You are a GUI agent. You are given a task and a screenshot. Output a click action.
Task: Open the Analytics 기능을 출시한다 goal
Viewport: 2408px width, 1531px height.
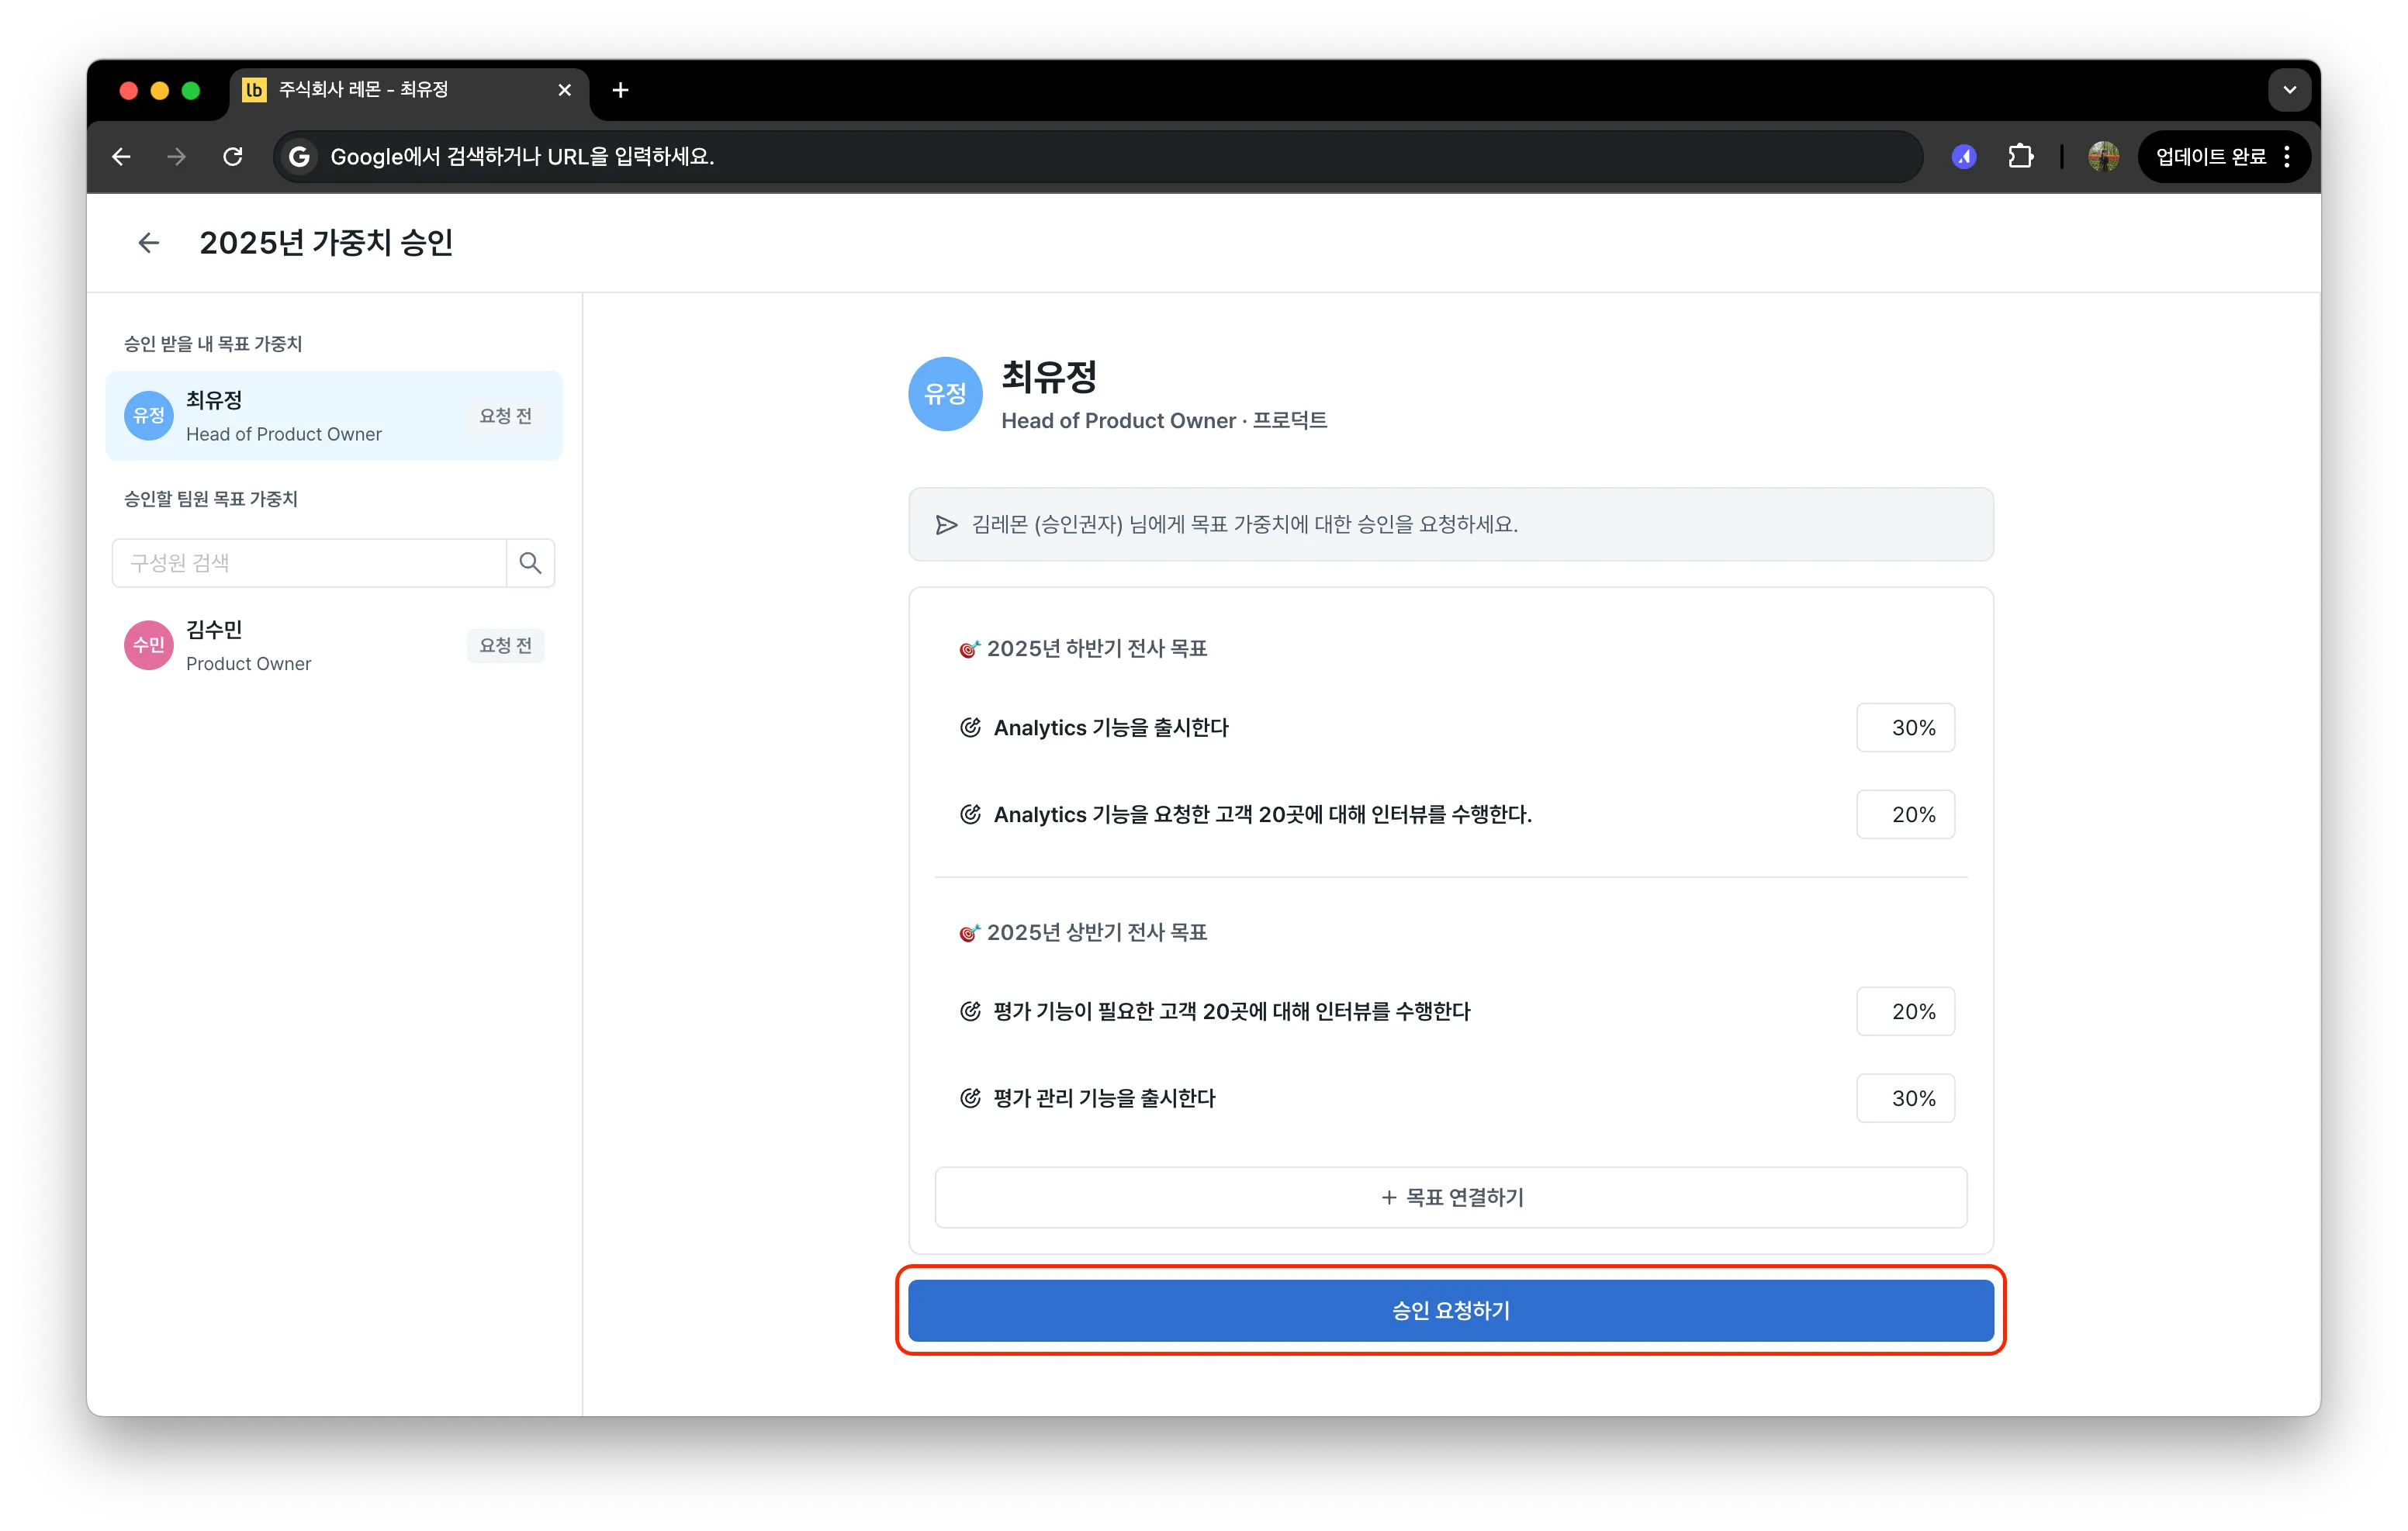tap(1111, 727)
